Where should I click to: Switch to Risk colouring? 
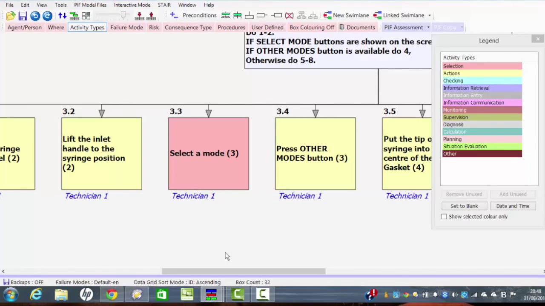154,28
